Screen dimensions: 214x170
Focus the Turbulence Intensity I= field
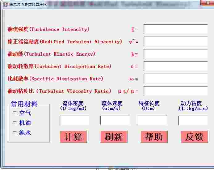coord(176,29)
